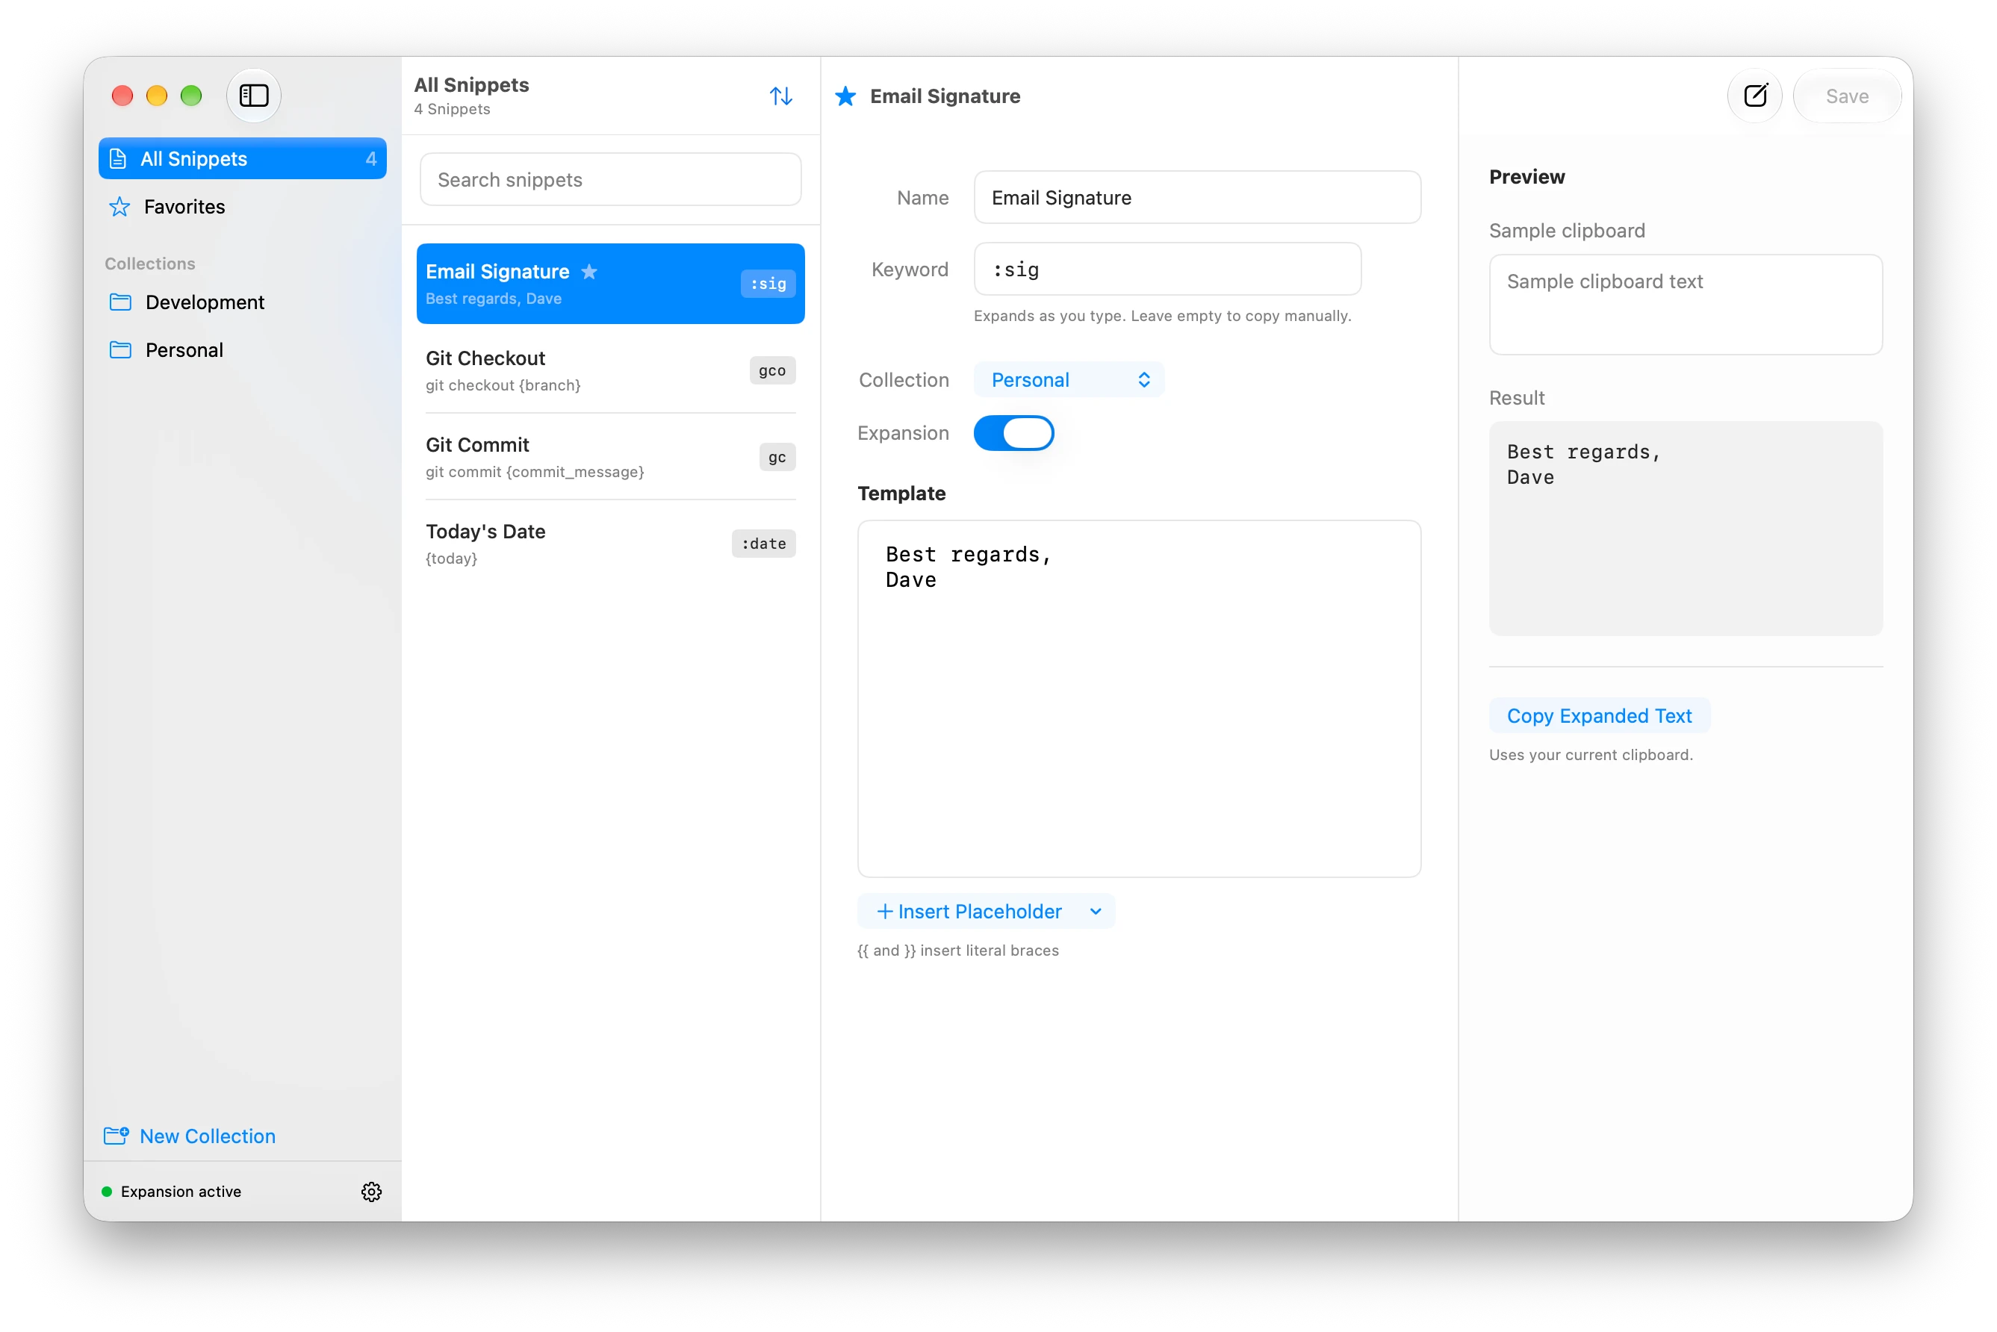Image resolution: width=1997 pixels, height=1332 pixels.
Task: Click the Result preview box
Action: tap(1685, 529)
